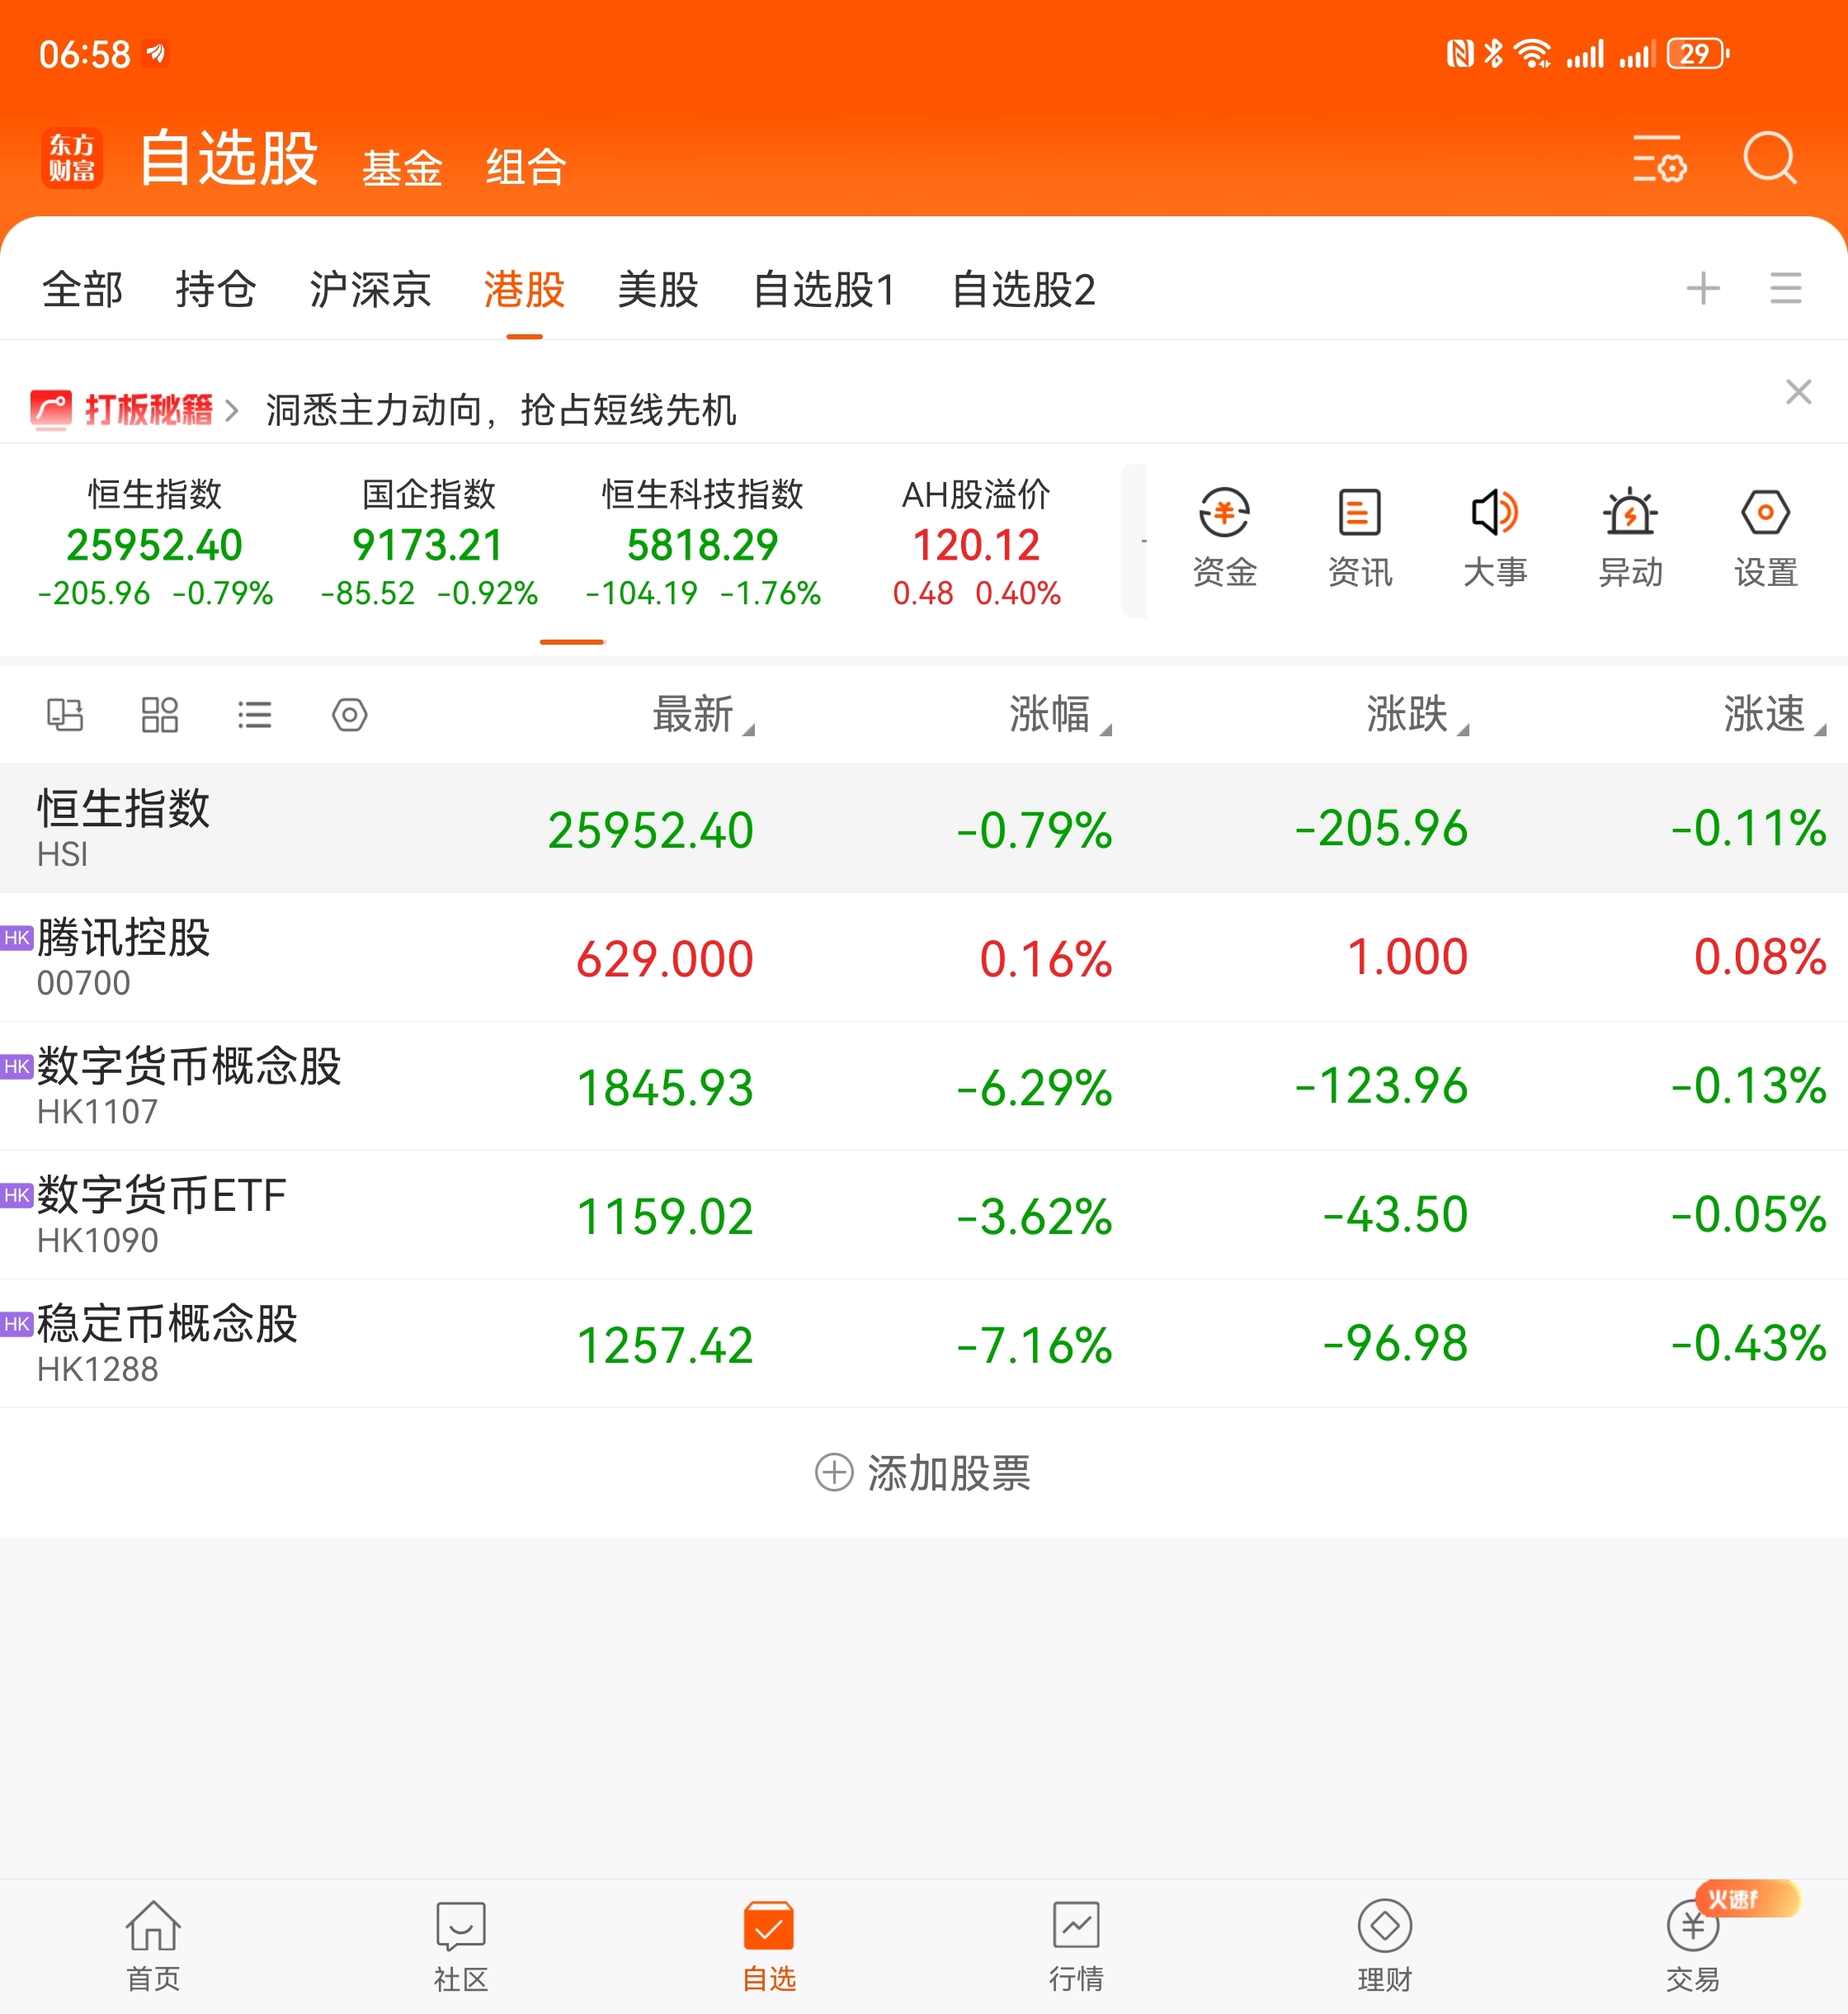This screenshot has width=1848, height=2014.
Task: Open the list settings icon in header
Action: click(x=1659, y=158)
